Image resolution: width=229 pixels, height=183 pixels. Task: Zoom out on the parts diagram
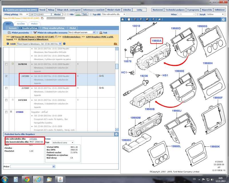(x=141, y=19)
